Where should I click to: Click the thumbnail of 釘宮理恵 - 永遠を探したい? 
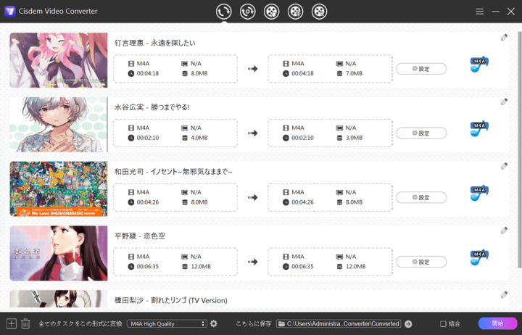click(59, 60)
